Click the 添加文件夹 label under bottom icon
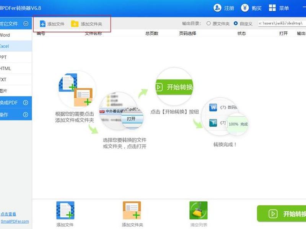The width and height of the screenshot is (306, 229). [x=132, y=225]
